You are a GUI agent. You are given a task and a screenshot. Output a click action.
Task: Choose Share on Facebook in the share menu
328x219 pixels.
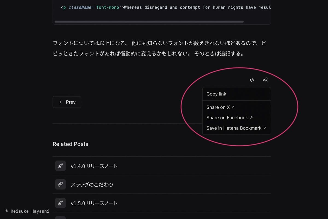click(x=227, y=117)
